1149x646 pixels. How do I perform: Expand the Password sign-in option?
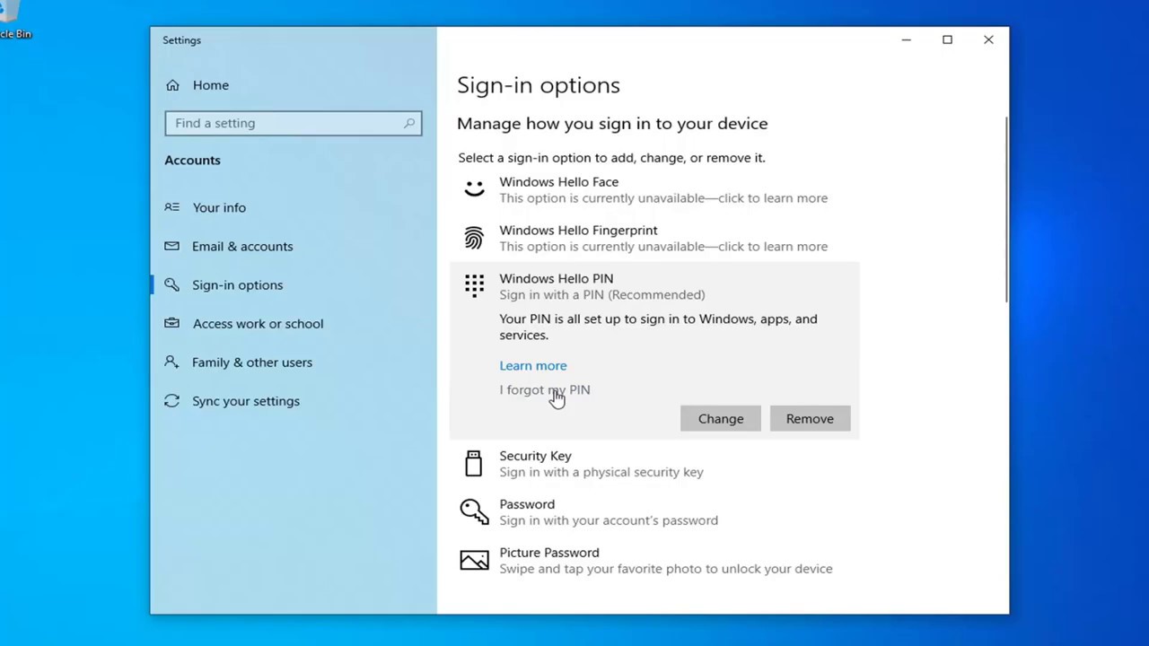[x=654, y=512]
